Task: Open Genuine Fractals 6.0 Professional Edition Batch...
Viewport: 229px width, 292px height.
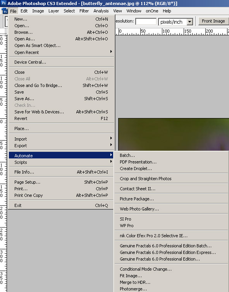Action: coord(171,246)
